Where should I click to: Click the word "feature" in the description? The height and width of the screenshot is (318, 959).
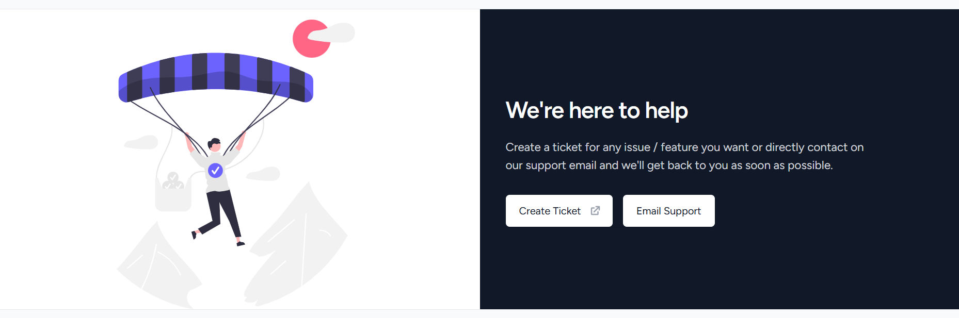tap(679, 147)
